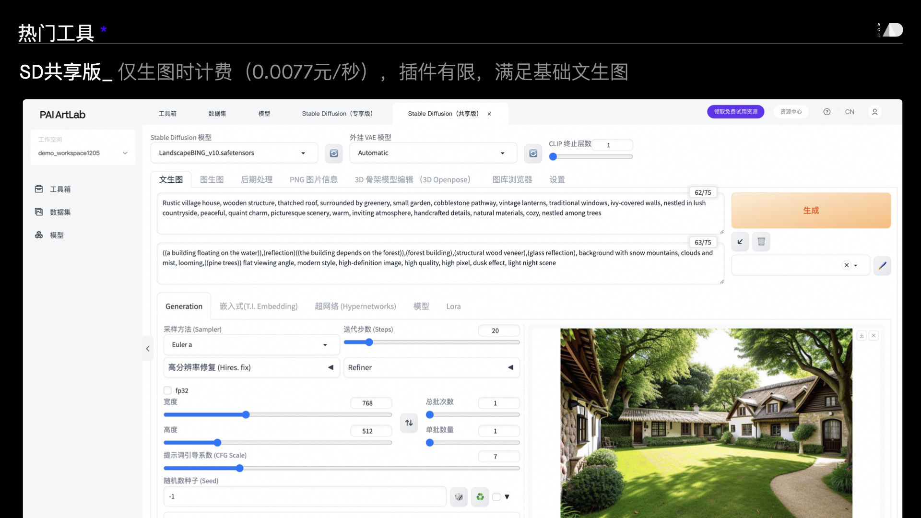This screenshot has width=921, height=518.
Task: Click the help question mark icon
Action: coord(827,112)
